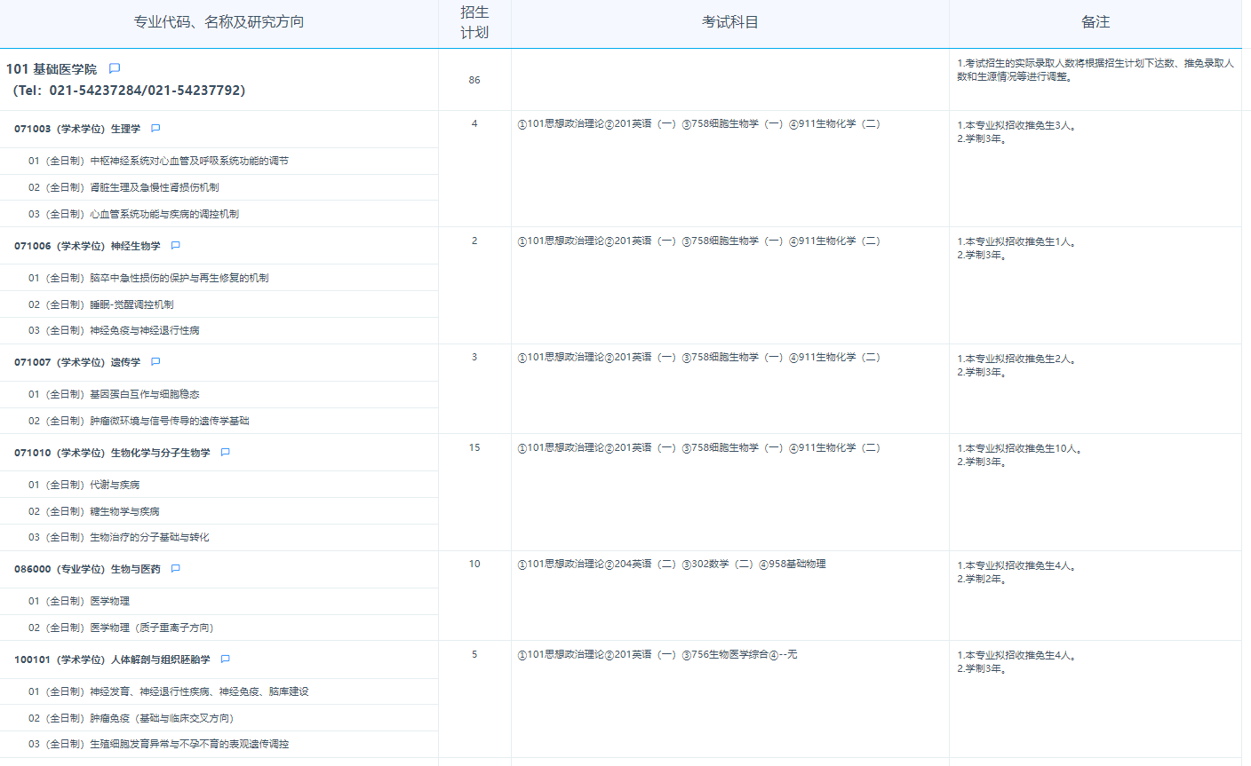Open comment icon next to 生理学

155,129
